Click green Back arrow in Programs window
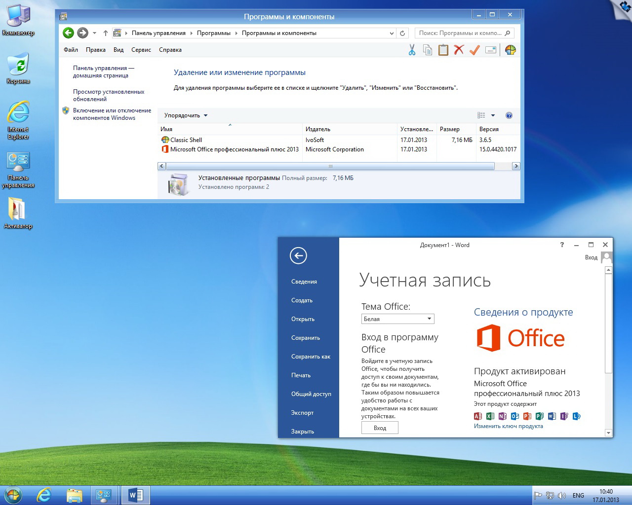Image resolution: width=632 pixels, height=505 pixels. coord(69,33)
